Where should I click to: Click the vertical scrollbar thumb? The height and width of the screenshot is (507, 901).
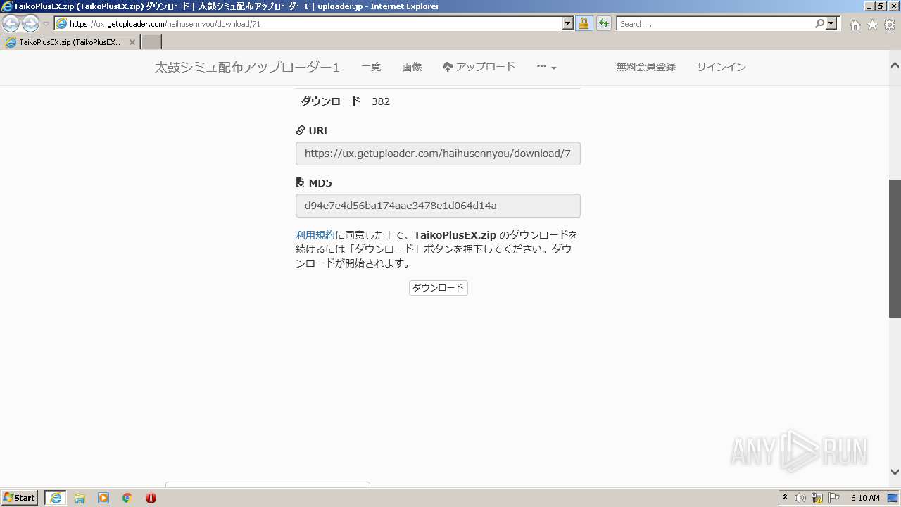coord(895,248)
